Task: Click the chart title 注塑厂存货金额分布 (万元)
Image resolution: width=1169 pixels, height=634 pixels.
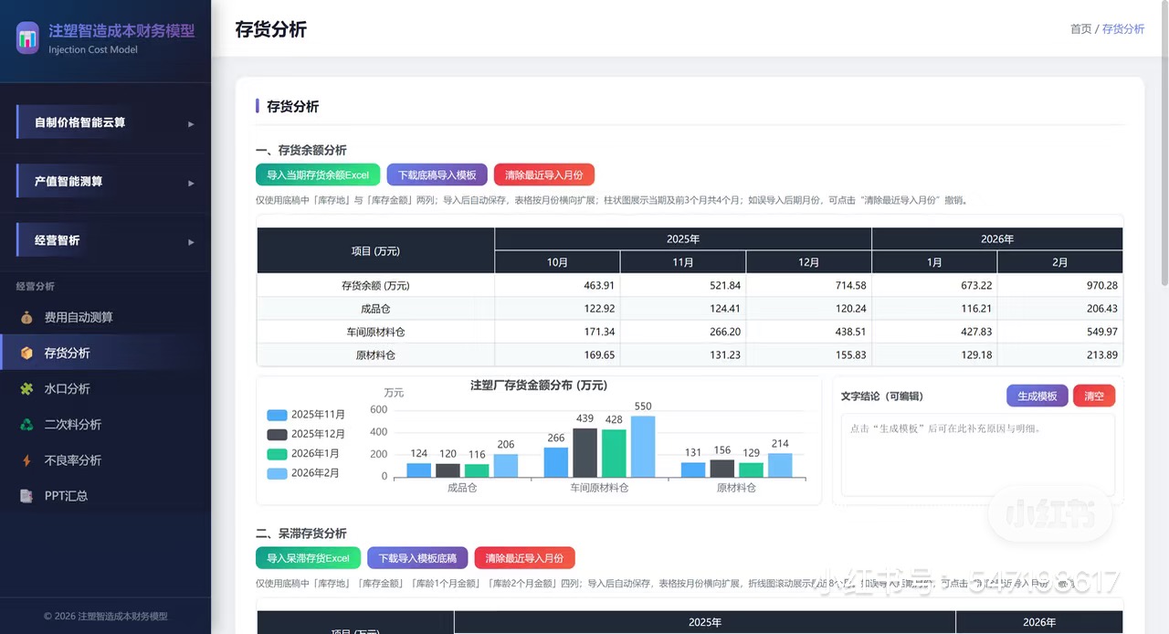Action: click(x=538, y=385)
